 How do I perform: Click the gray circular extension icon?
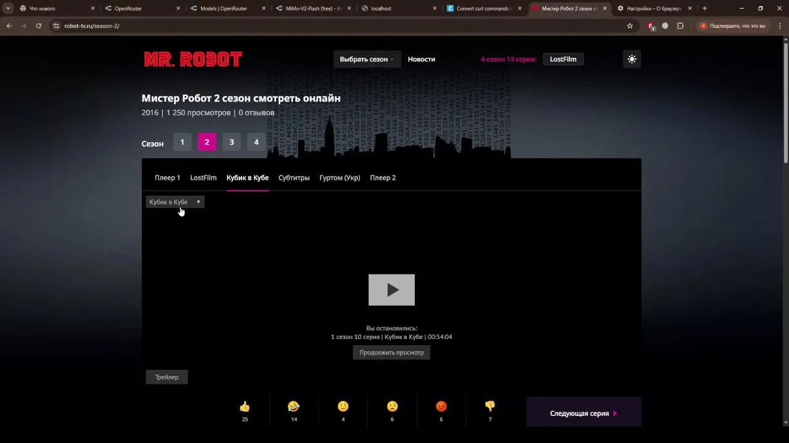665,26
